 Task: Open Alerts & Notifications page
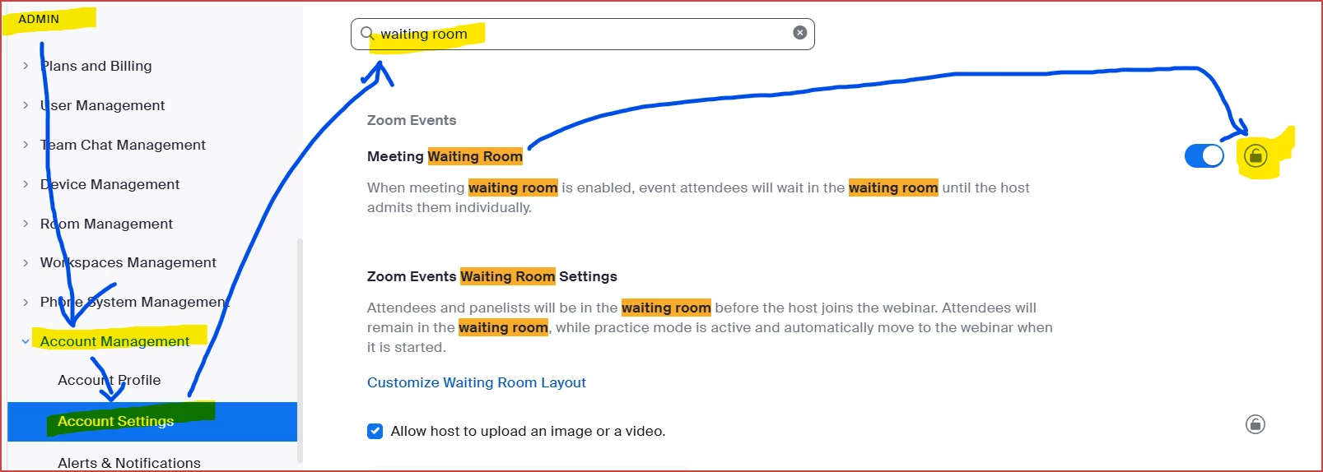129,463
